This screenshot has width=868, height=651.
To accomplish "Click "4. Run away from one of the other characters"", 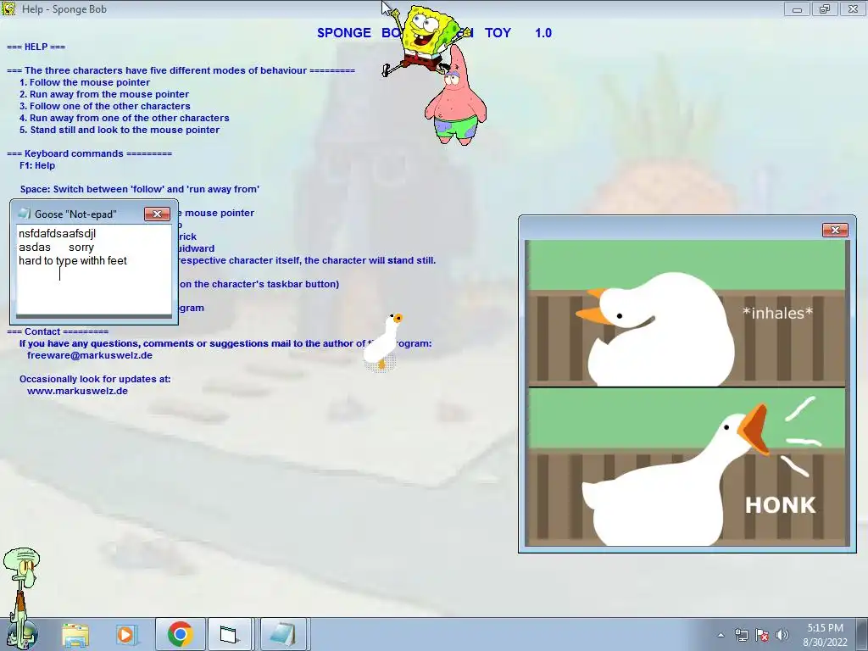I will 124,118.
